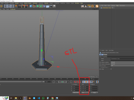134x100 pixels.
Task: Open the Motion Tracker menu
Action: pos(28,3)
